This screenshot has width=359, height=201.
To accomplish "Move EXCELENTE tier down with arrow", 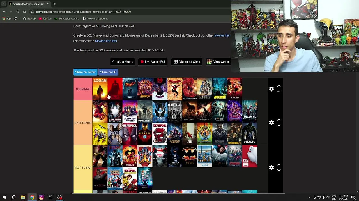I will point(279,126).
